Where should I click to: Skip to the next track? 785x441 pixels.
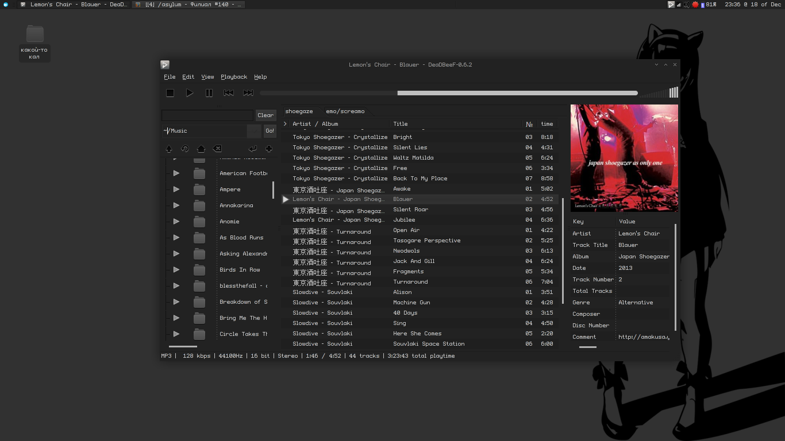pyautogui.click(x=248, y=93)
